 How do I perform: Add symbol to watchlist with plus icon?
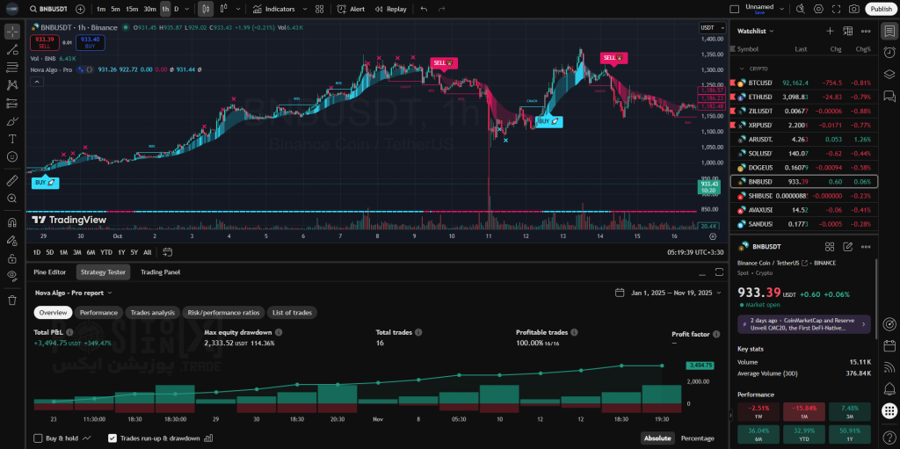[830, 31]
